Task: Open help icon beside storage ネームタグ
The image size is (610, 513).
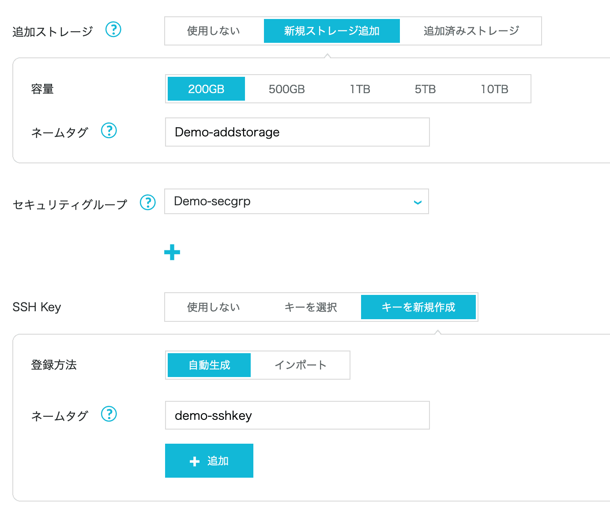Action: point(109,131)
